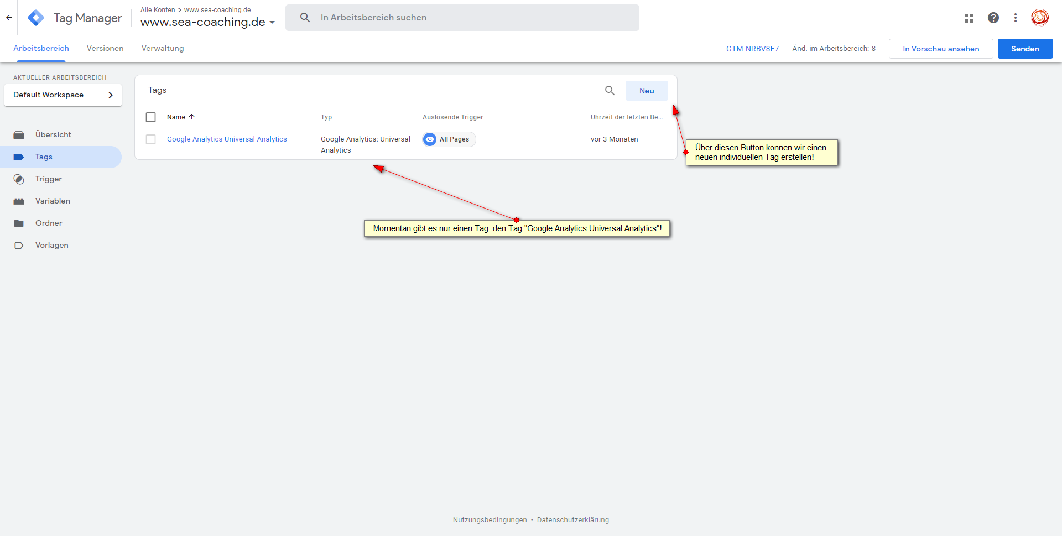Screen dimensions: 1062x536
Task: Click the All Pages eye icon
Action: (430, 139)
